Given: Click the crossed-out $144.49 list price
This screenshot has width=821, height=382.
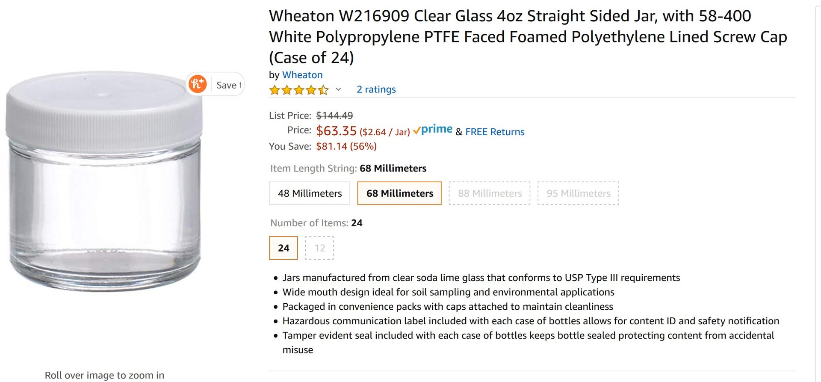Looking at the screenshot, I should click(334, 115).
